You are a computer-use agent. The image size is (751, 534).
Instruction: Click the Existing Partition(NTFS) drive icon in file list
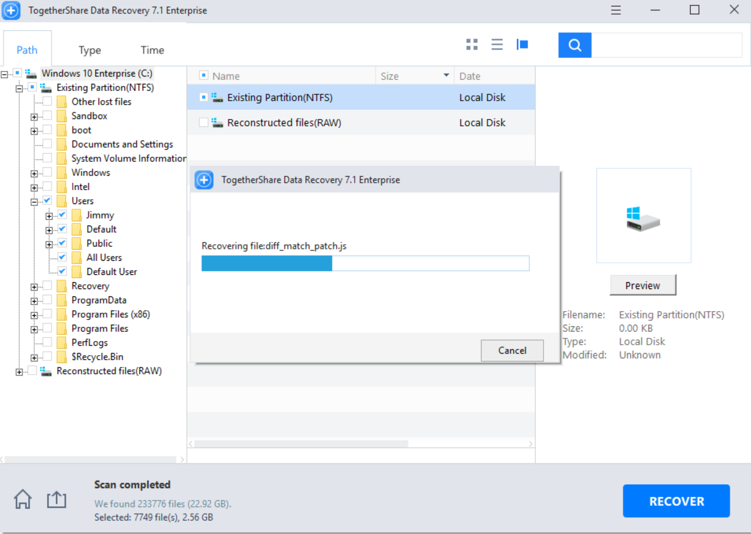tap(217, 98)
